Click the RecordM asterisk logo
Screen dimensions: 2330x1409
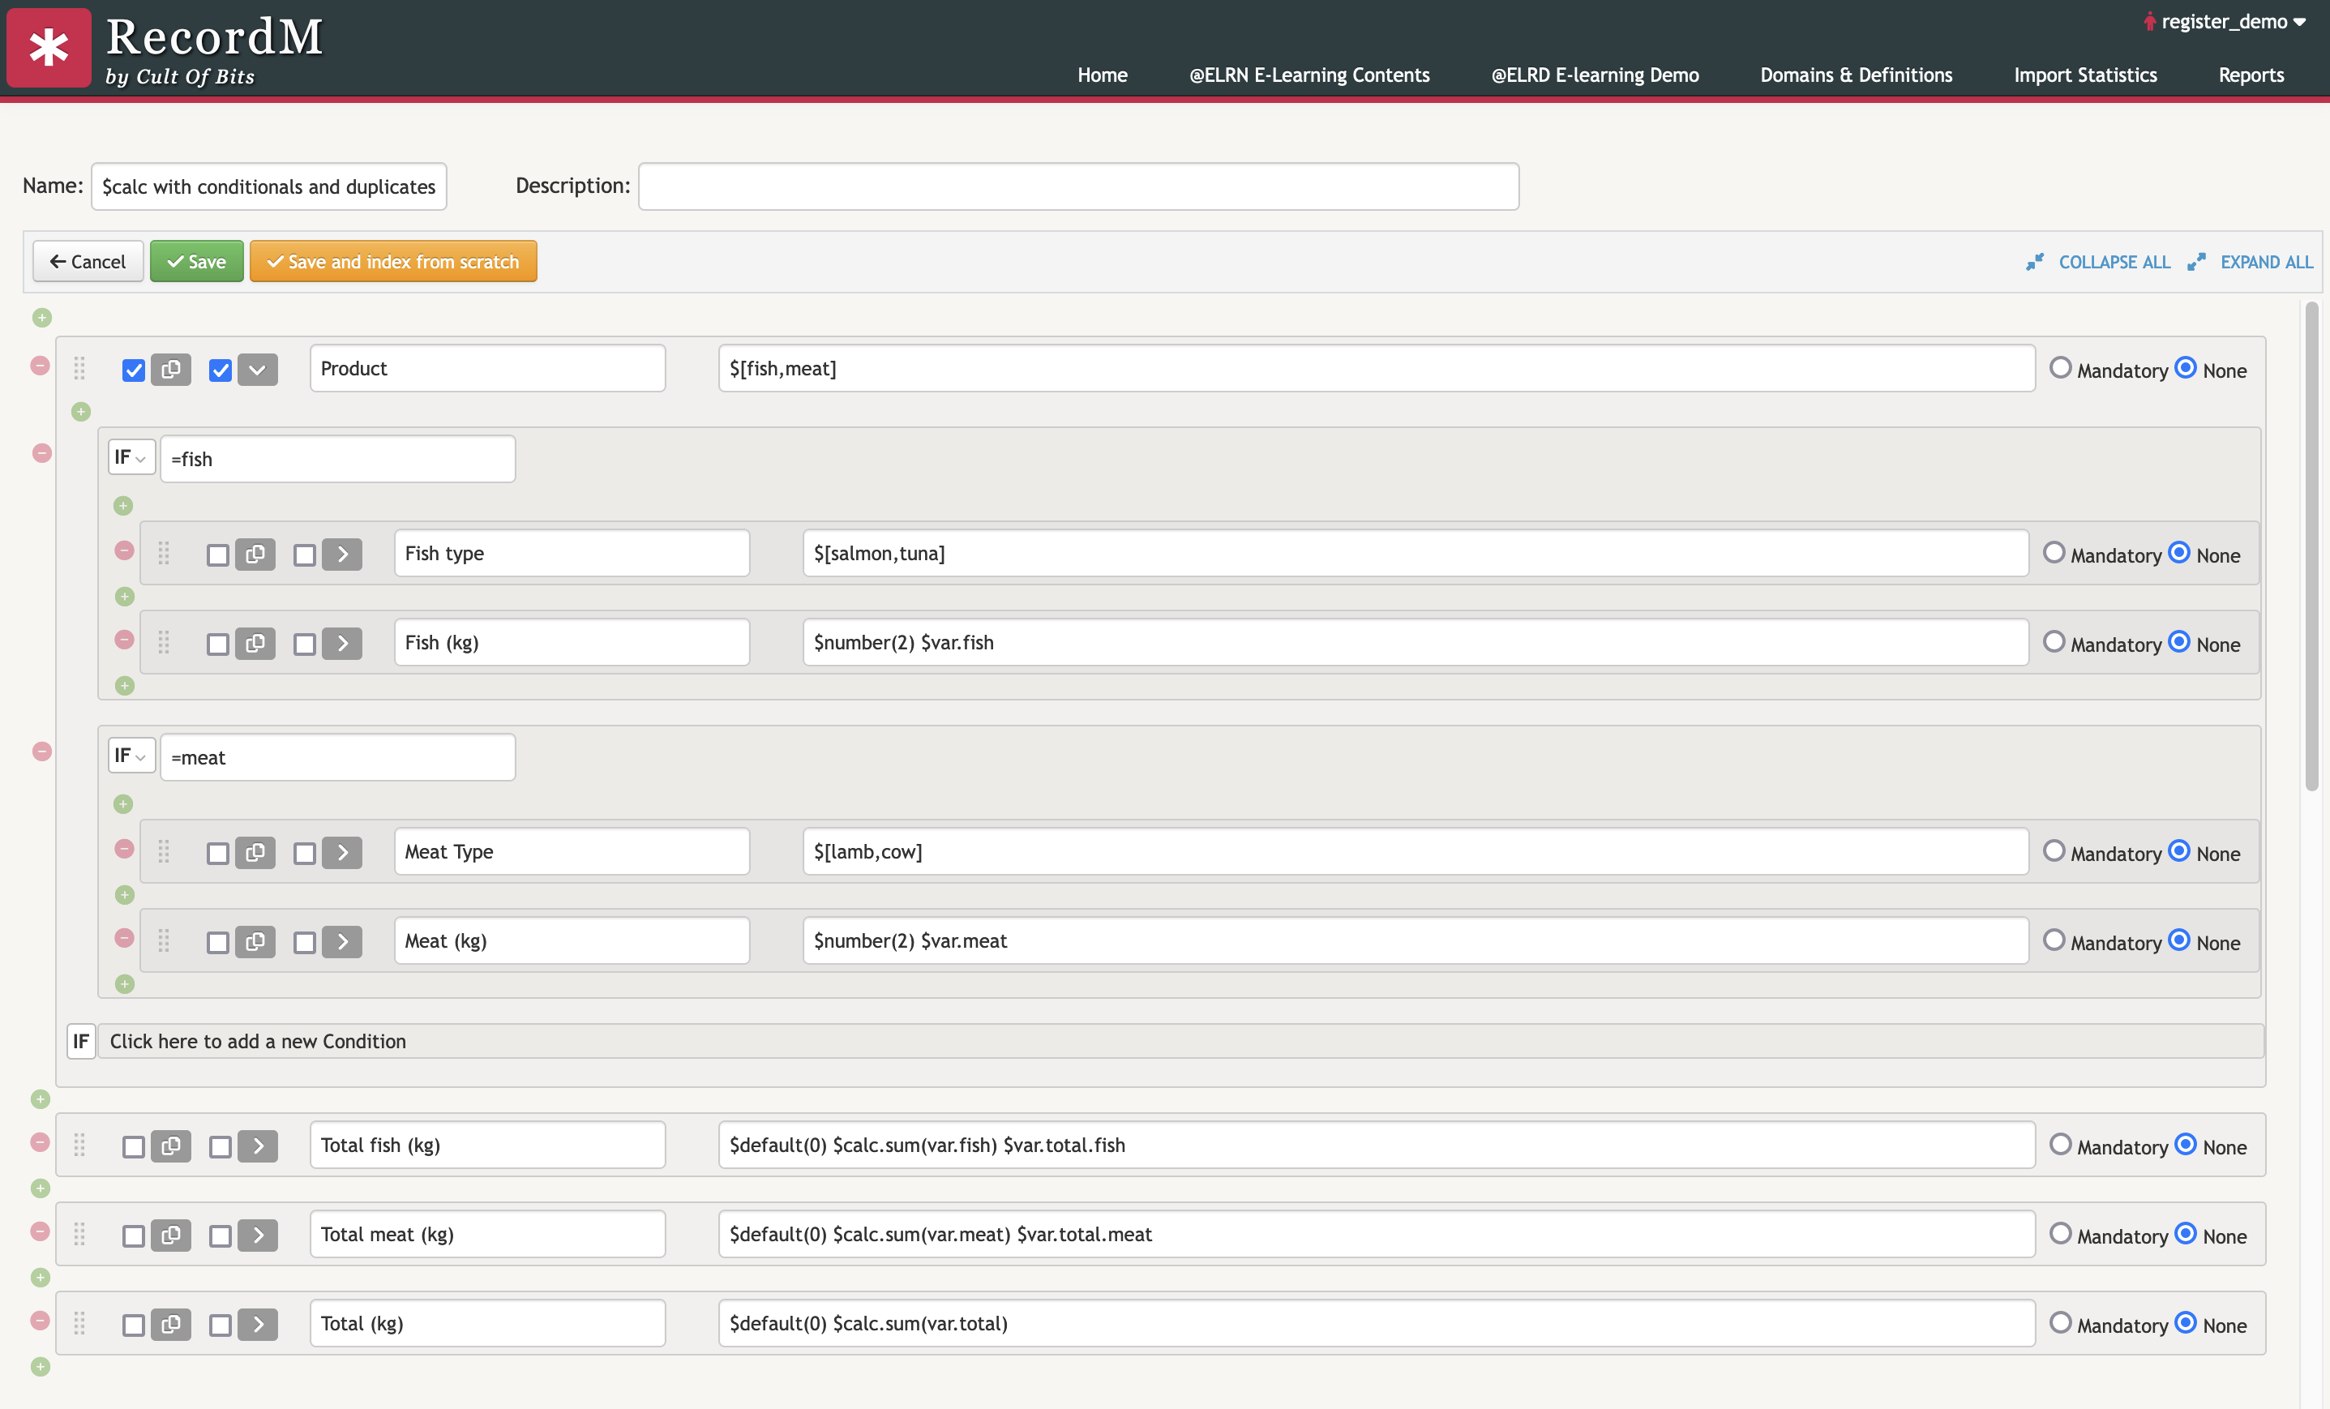49,47
